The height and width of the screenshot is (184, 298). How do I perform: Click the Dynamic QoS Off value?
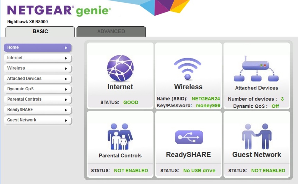(275, 106)
